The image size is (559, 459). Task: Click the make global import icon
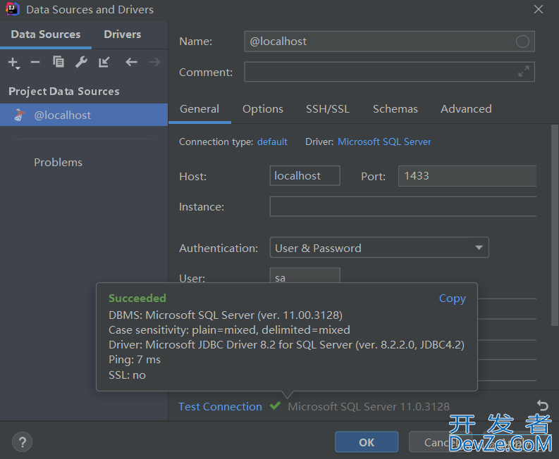coord(104,62)
